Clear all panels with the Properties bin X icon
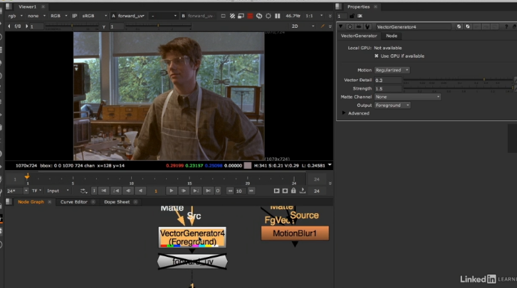The width and height of the screenshot is (517, 288). pos(359,16)
